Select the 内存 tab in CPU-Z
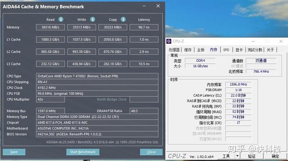Viewport: 288px width, 161px height. (213, 50)
